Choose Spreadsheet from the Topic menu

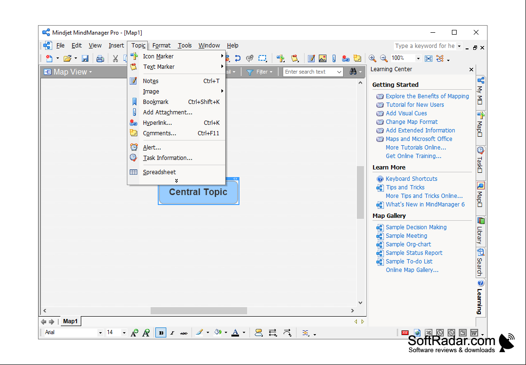tap(176, 172)
